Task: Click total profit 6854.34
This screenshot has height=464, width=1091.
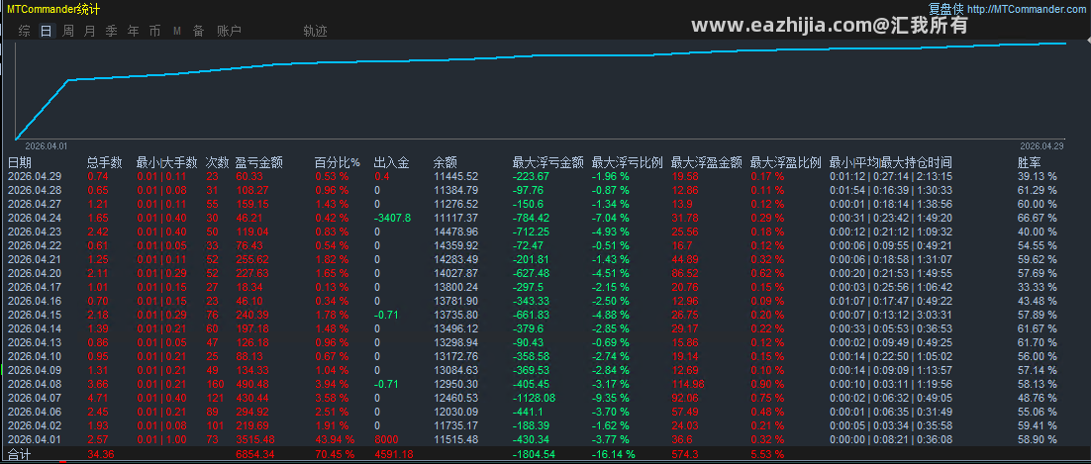Action: (255, 455)
